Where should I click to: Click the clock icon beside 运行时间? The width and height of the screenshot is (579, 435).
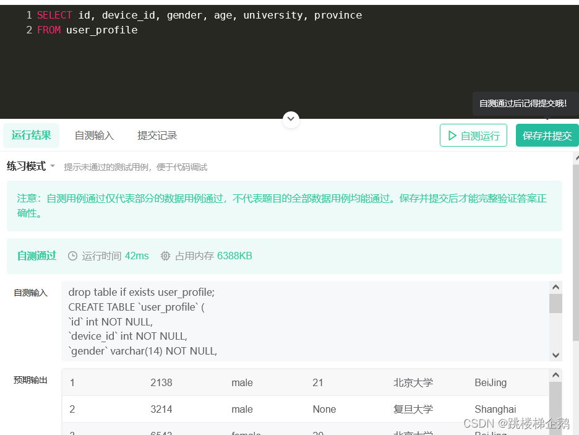point(72,256)
